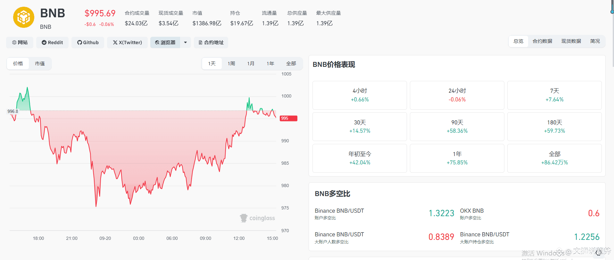Viewport: 614px width, 260px height.
Task: Set chart range to 全部
Action: coord(291,64)
